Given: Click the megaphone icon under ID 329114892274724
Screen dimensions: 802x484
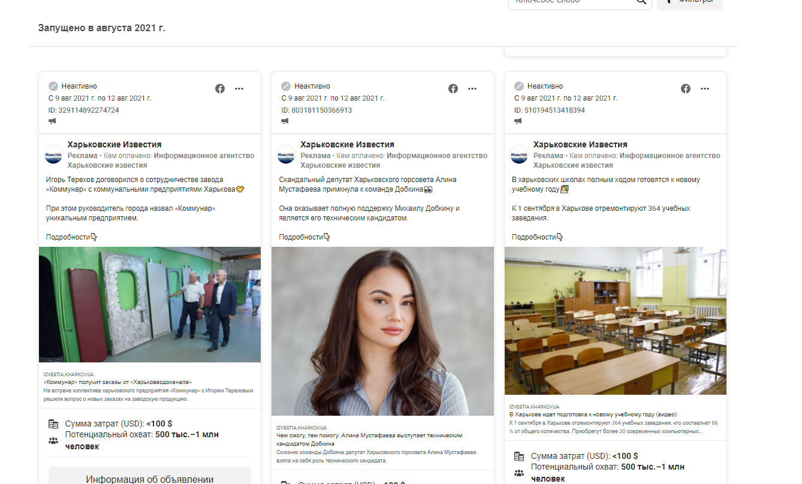Looking at the screenshot, I should [x=53, y=121].
